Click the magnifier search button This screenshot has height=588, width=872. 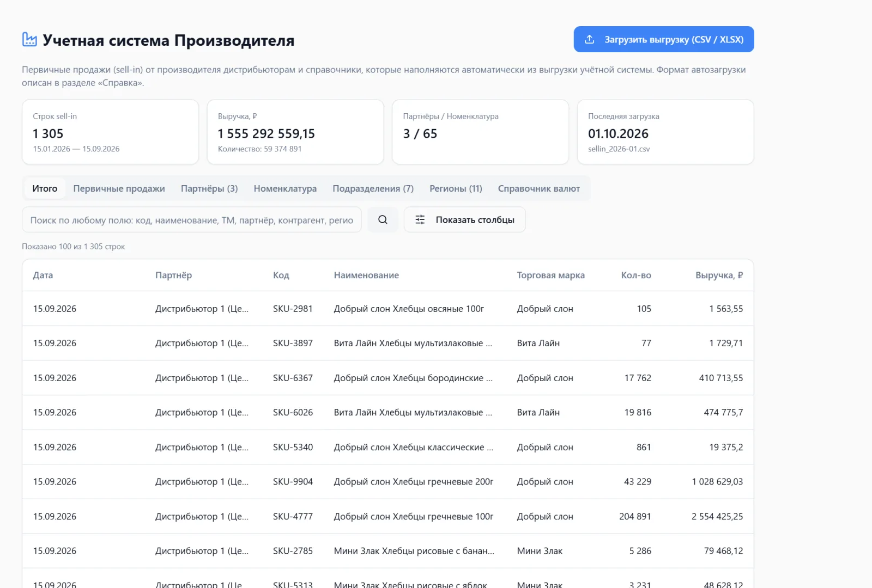(383, 219)
